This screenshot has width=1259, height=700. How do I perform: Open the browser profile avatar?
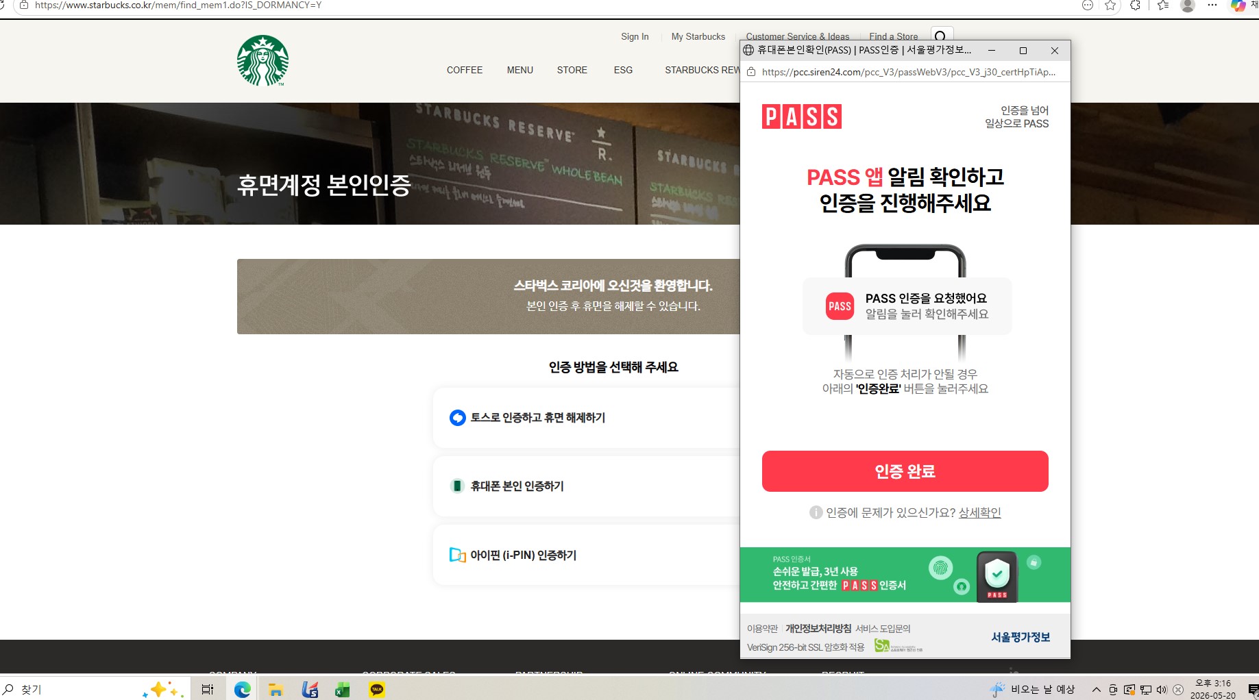tap(1188, 5)
